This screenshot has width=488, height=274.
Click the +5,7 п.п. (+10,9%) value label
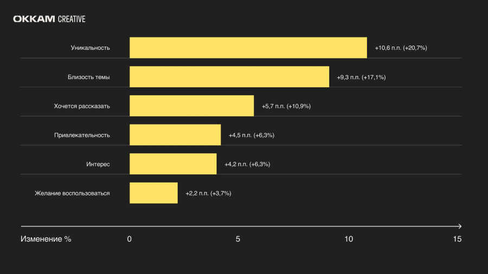286,106
